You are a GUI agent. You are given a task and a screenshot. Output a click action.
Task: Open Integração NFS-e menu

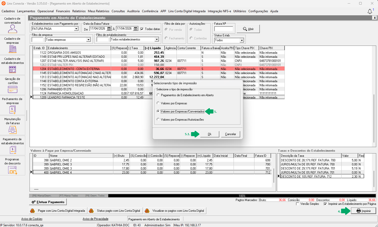click(220, 11)
